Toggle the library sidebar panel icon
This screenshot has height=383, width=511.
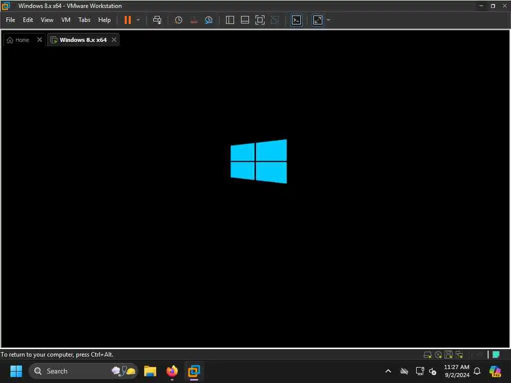(x=230, y=20)
